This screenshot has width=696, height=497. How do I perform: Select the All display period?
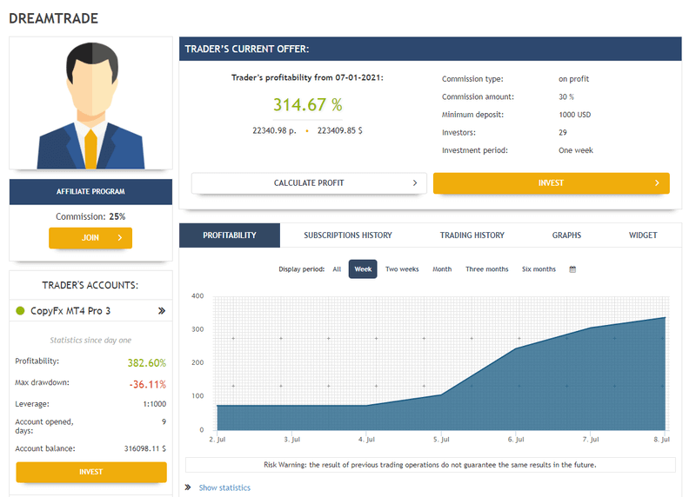click(337, 269)
